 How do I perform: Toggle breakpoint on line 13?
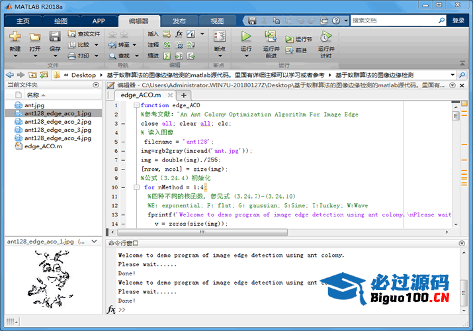click(x=123, y=215)
